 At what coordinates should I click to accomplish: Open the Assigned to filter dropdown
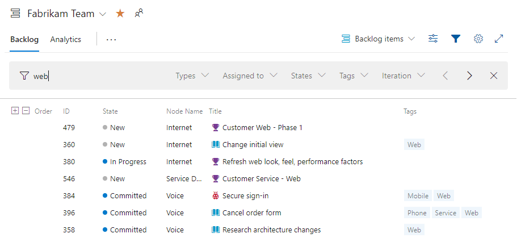[250, 76]
